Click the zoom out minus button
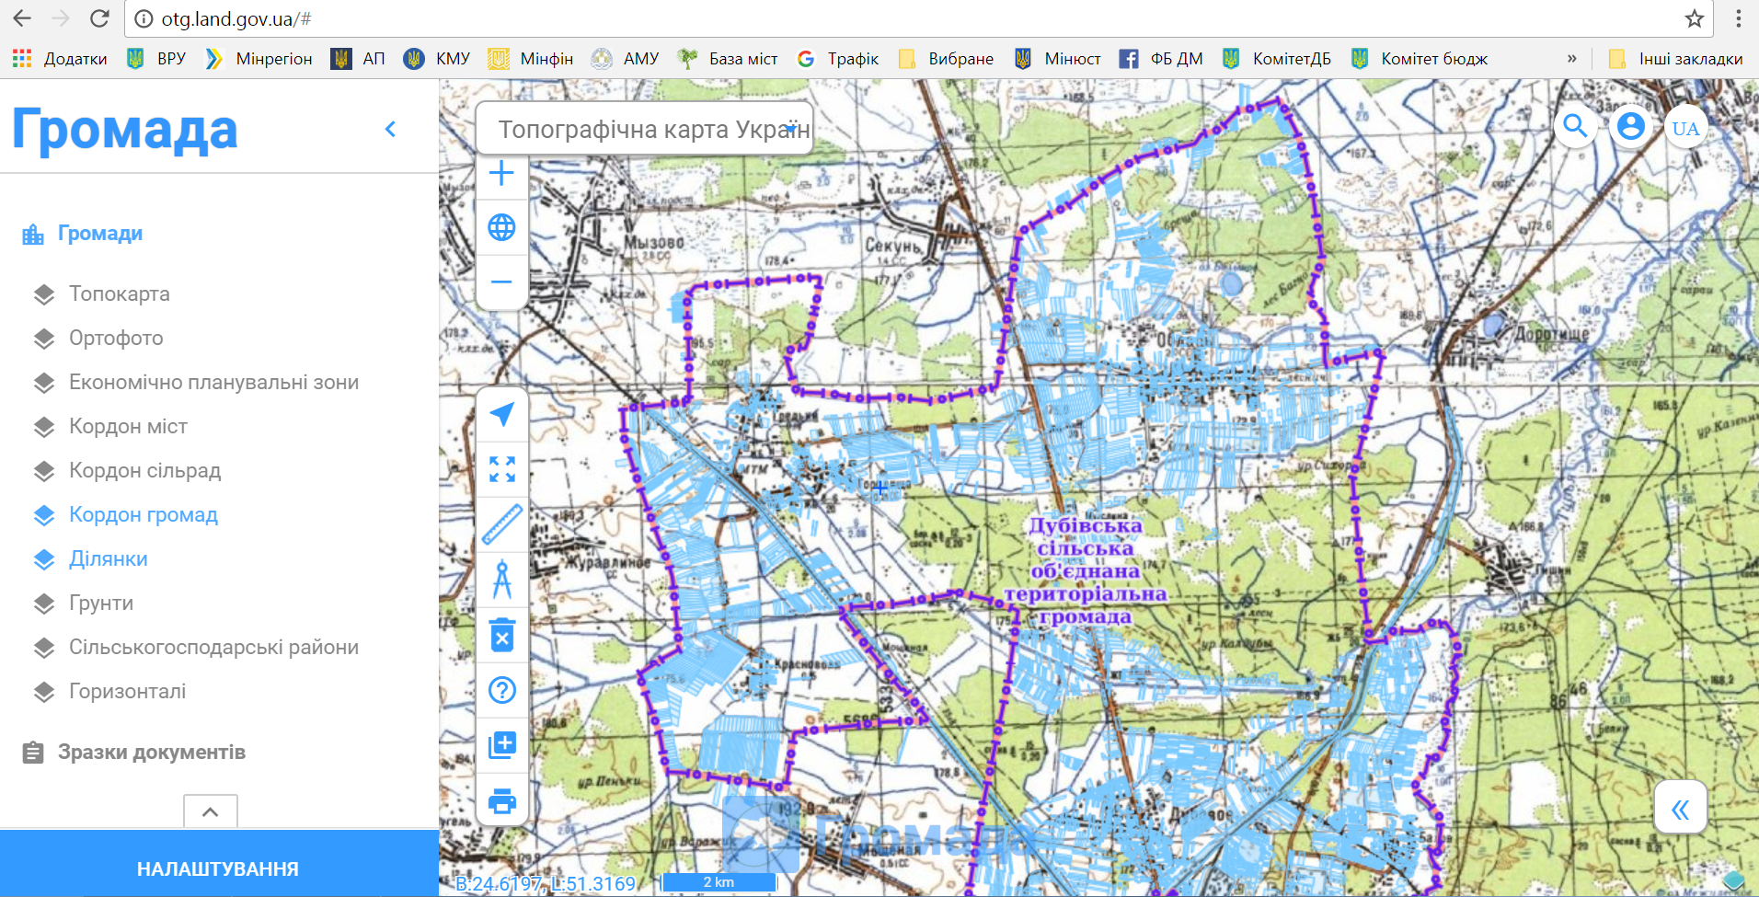The height and width of the screenshot is (897, 1759). (501, 282)
